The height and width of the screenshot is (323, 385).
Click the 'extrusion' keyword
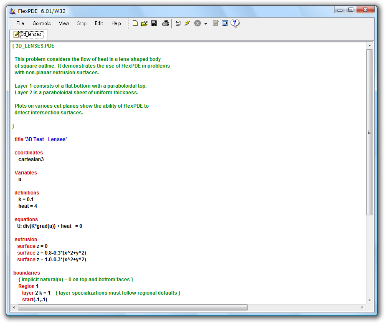point(26,239)
